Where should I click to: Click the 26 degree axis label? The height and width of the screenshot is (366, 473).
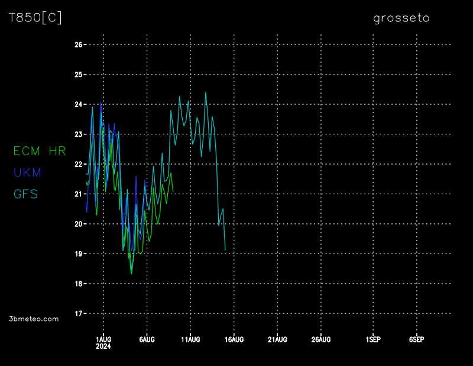(78, 44)
